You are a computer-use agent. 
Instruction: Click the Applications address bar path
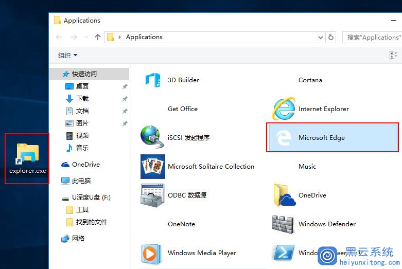coord(144,37)
